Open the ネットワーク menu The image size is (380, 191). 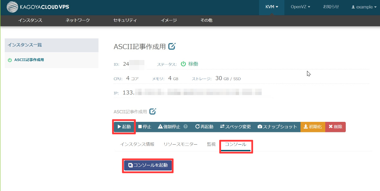[78, 20]
